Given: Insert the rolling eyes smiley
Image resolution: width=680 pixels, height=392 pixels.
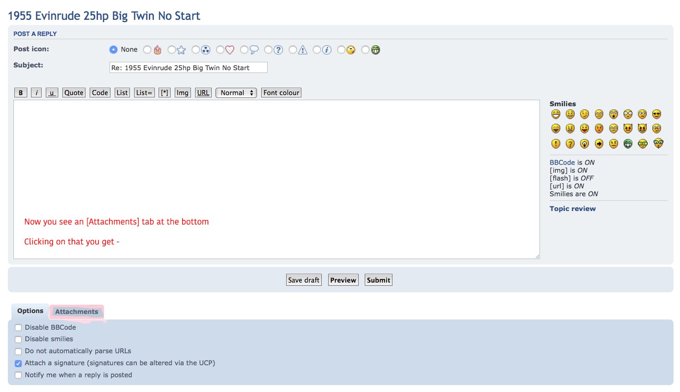Looking at the screenshot, I should tap(656, 128).
